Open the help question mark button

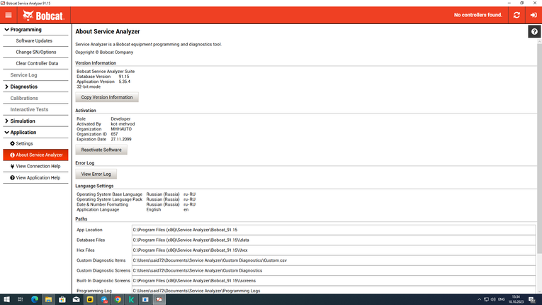click(534, 32)
